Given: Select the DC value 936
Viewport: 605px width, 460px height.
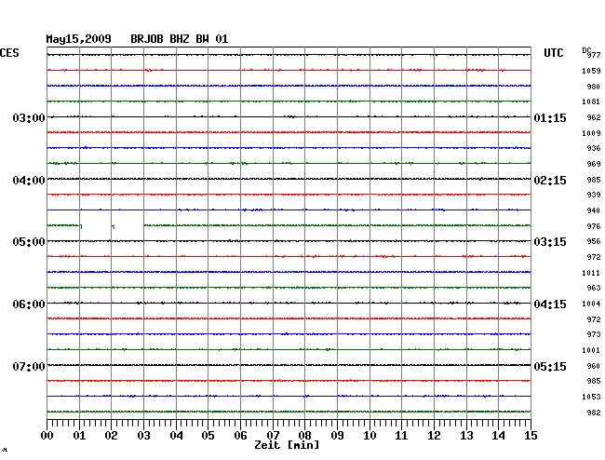Looking at the screenshot, I should pos(594,148).
